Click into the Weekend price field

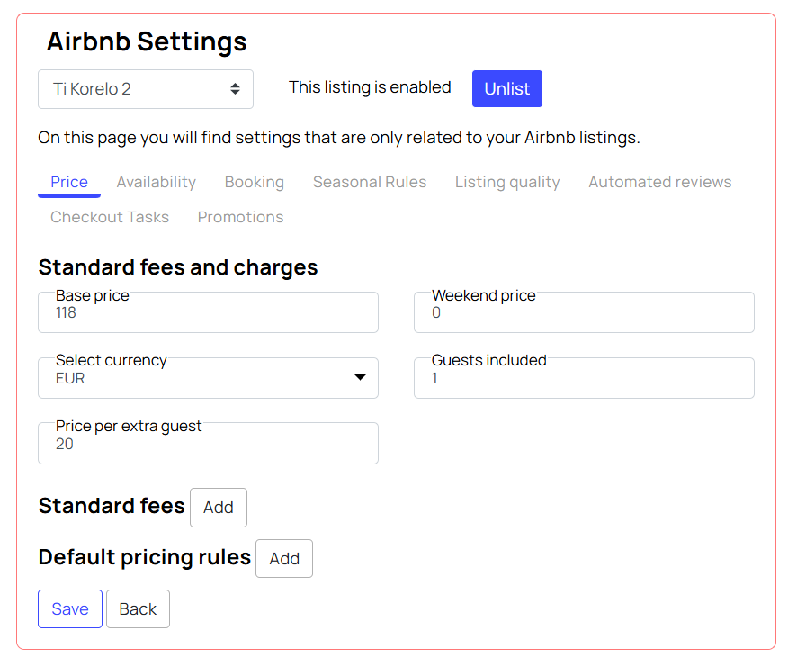[x=584, y=312]
